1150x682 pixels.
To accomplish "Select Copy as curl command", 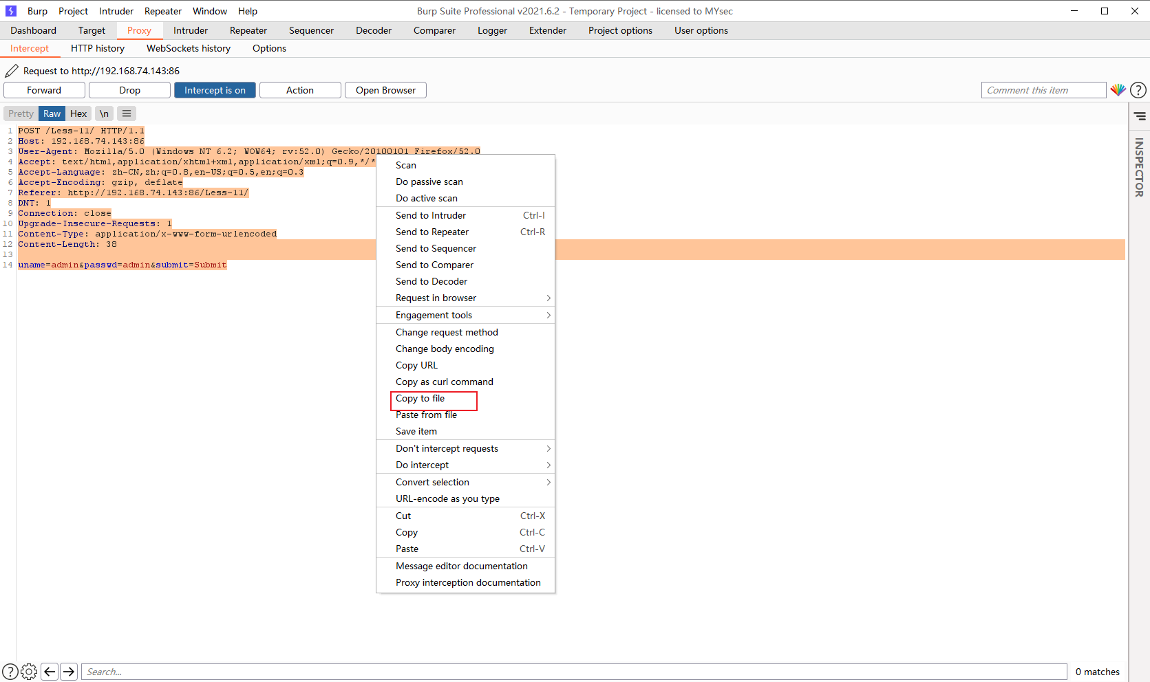I will click(465, 382).
